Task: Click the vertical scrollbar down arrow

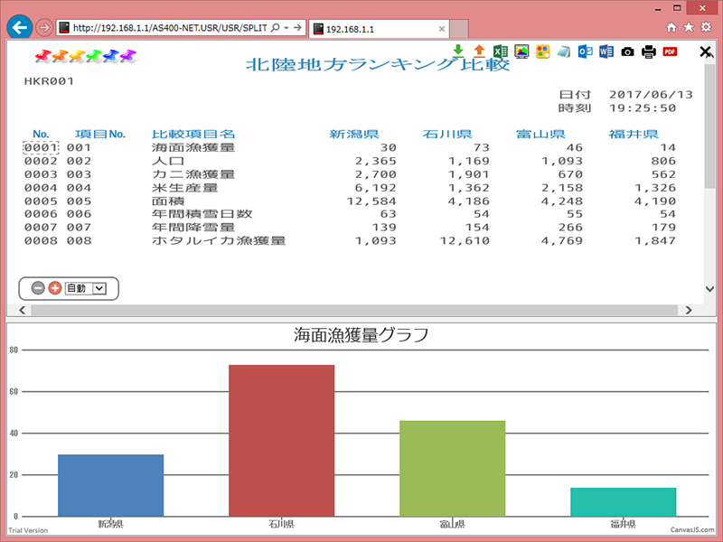Action: [710, 289]
